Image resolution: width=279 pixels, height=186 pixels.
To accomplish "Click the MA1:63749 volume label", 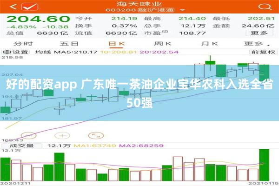I will [x=95, y=146].
